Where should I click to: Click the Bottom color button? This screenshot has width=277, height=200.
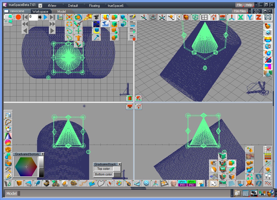[104, 174]
